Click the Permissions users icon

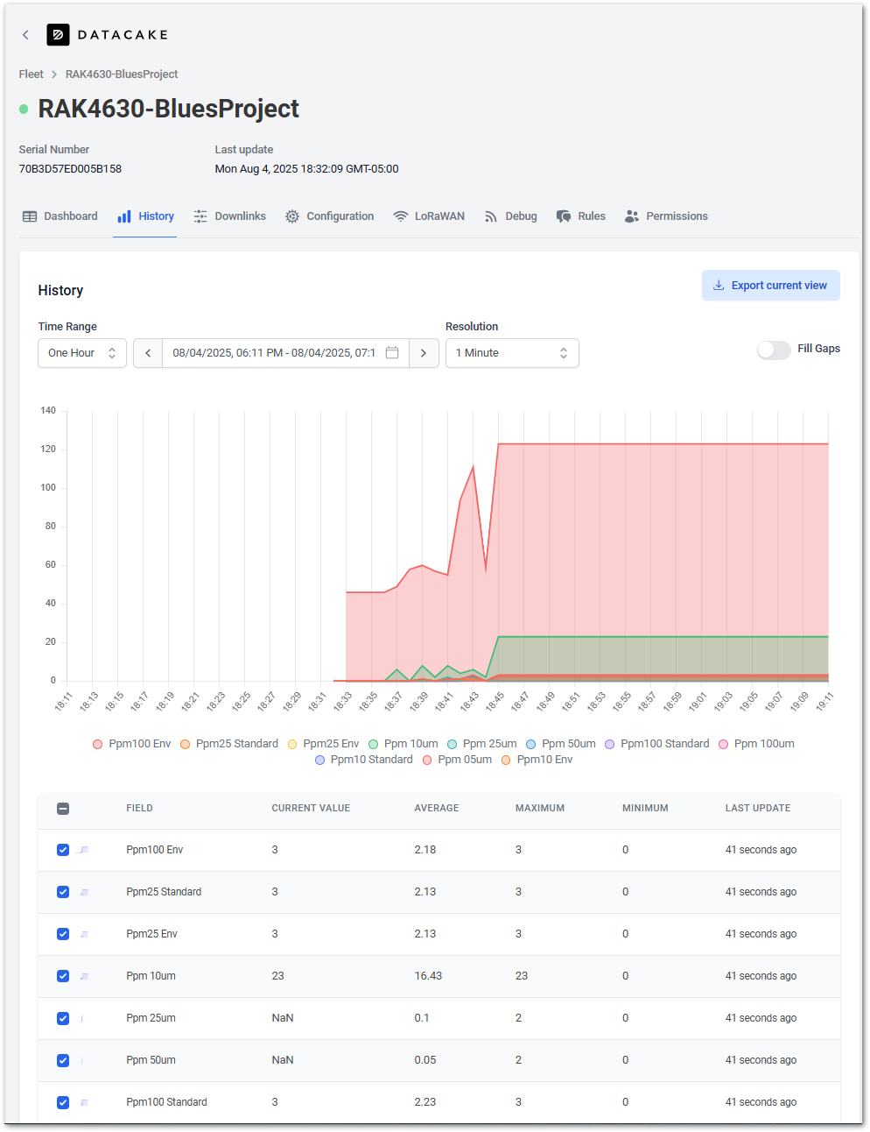632,216
